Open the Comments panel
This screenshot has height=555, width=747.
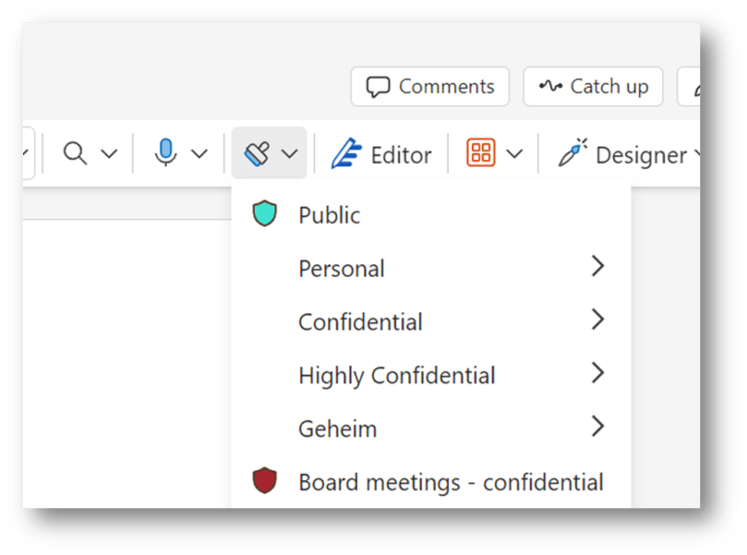pyautogui.click(x=429, y=86)
